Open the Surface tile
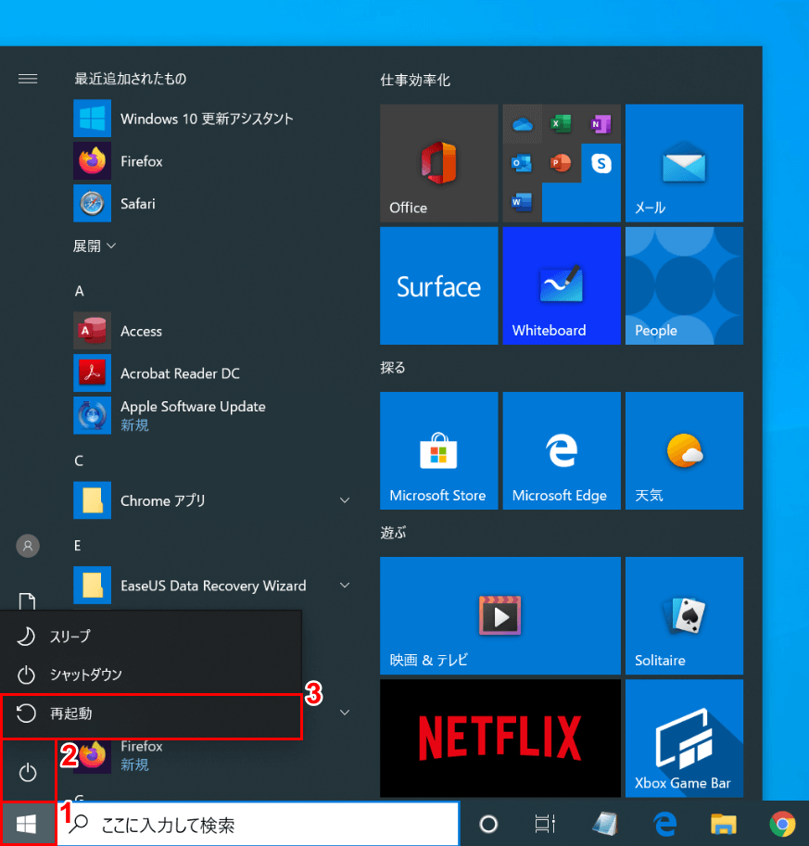The image size is (809, 846). pyautogui.click(x=438, y=285)
